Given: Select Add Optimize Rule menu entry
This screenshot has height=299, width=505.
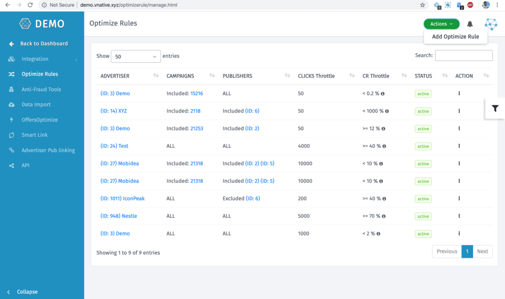Looking at the screenshot, I should [455, 36].
